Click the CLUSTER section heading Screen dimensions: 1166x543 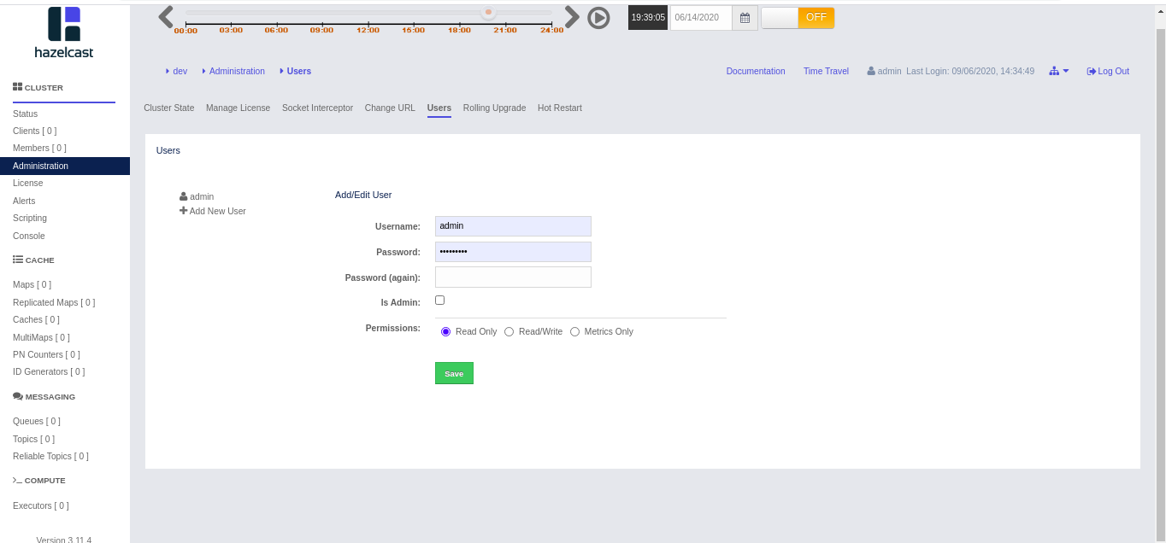tap(38, 87)
